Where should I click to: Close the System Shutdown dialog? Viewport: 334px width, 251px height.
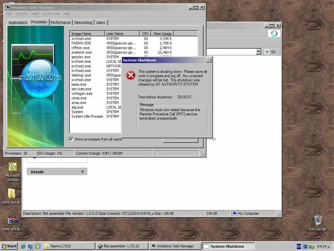click(209, 60)
